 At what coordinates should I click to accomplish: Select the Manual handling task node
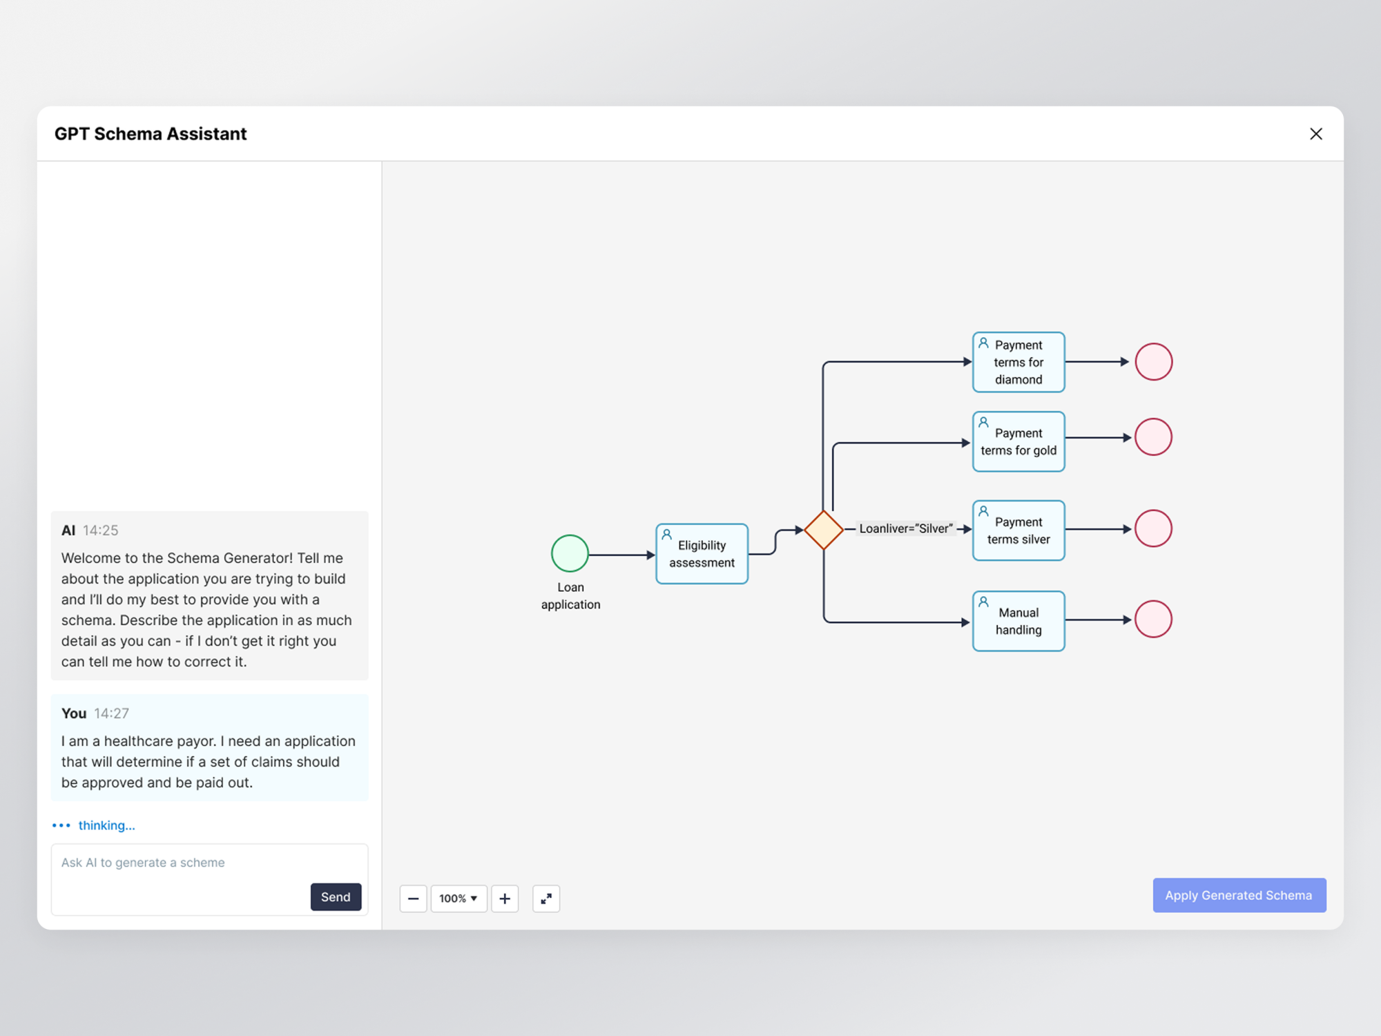coord(1018,621)
